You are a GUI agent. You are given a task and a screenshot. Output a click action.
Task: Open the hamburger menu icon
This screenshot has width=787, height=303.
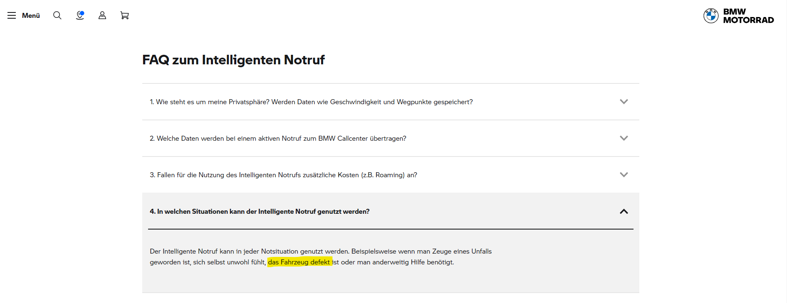[12, 15]
